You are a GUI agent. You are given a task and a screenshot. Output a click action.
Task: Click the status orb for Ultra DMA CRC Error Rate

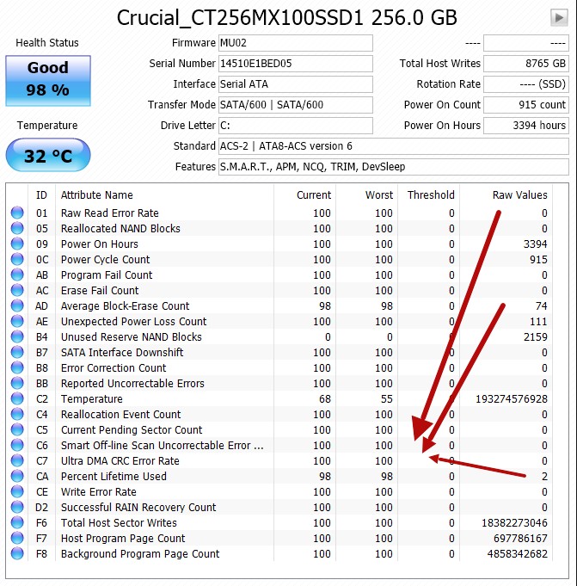17,460
